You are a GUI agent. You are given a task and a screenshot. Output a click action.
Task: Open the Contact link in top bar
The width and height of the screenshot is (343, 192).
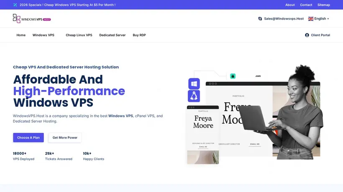(x=306, y=5)
